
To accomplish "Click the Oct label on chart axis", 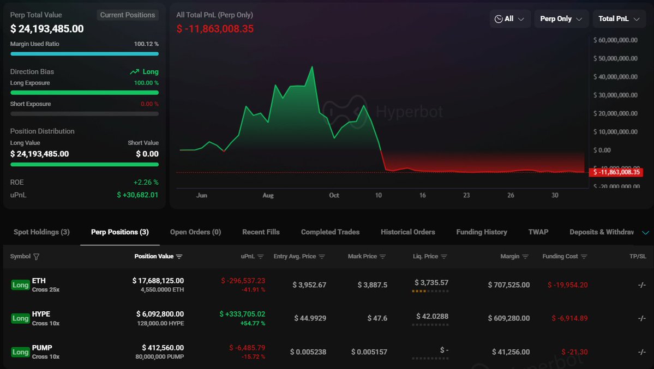I will point(334,195).
